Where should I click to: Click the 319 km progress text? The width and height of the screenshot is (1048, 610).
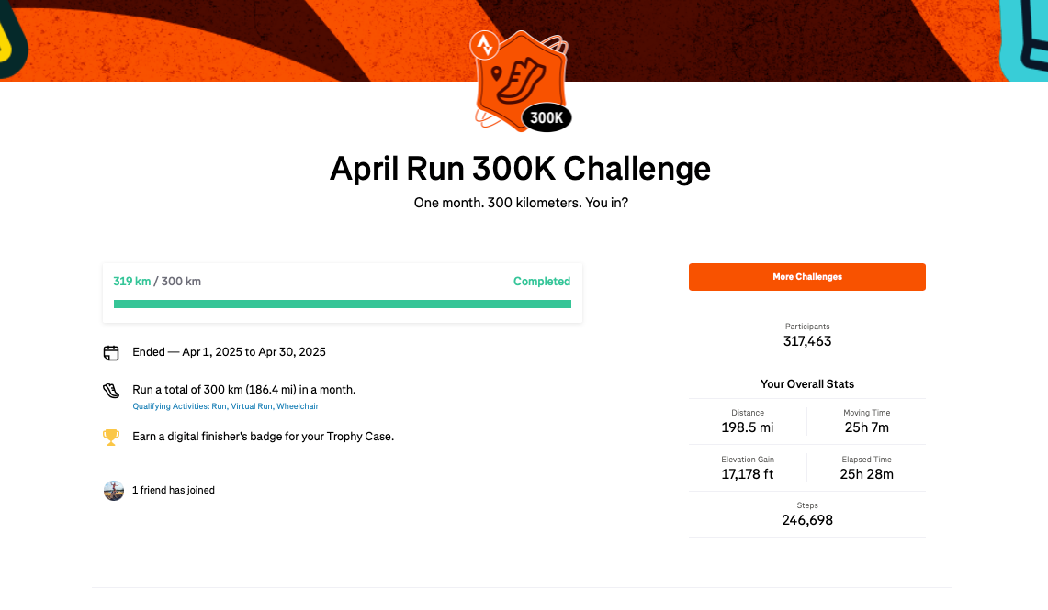click(x=131, y=282)
